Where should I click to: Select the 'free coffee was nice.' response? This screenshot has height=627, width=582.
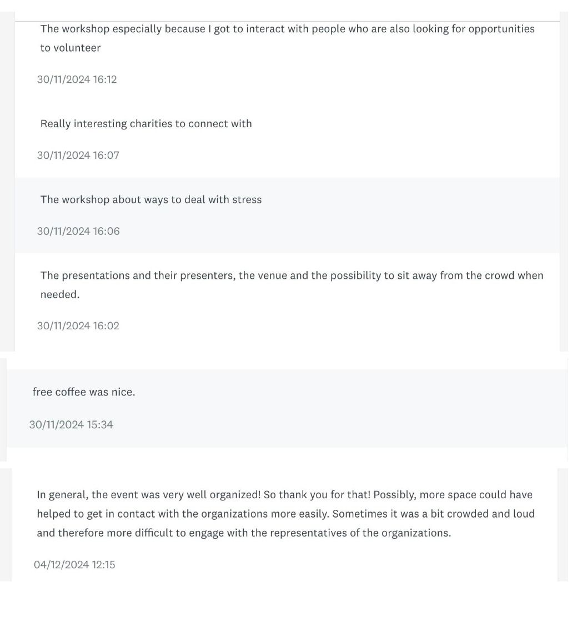(x=84, y=392)
